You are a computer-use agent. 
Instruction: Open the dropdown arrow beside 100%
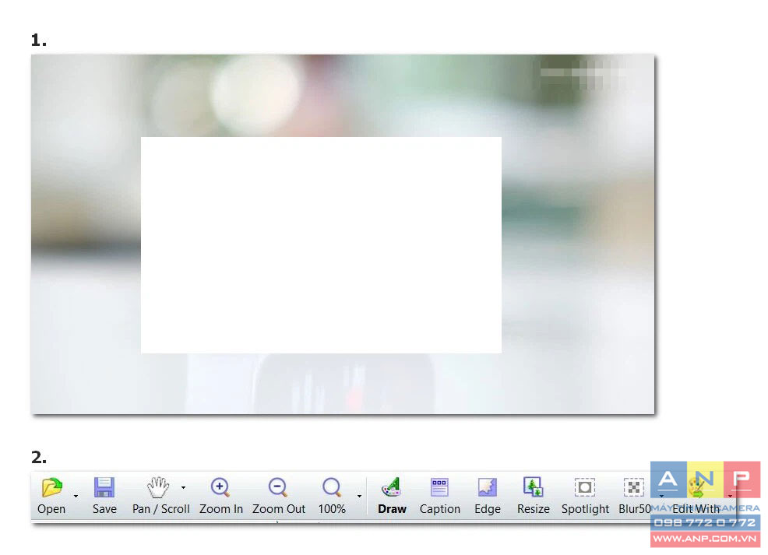coord(359,497)
